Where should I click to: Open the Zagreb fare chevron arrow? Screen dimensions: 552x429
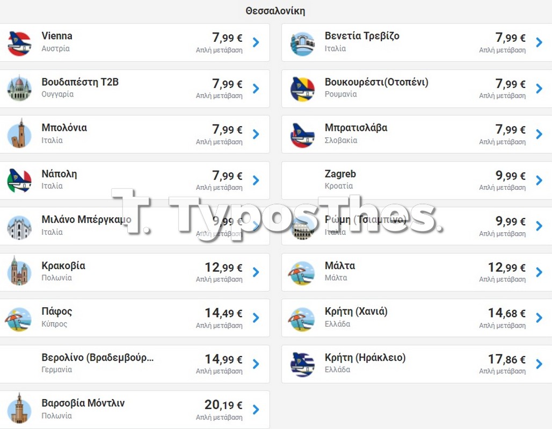coord(539,180)
